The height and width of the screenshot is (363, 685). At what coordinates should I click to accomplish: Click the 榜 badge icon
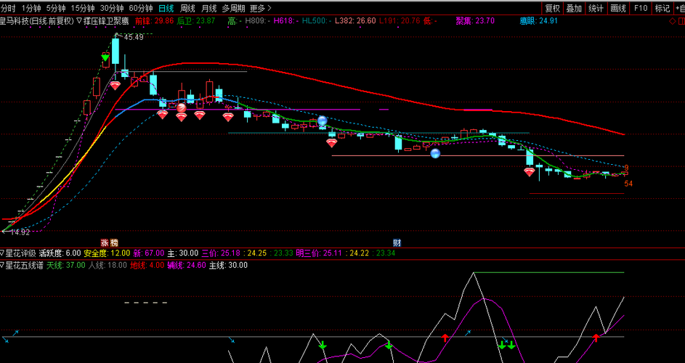(114, 243)
